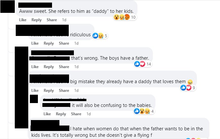Click the heart reaction on "boys have a father" comment
The image size is (220, 139).
(x=142, y=64)
